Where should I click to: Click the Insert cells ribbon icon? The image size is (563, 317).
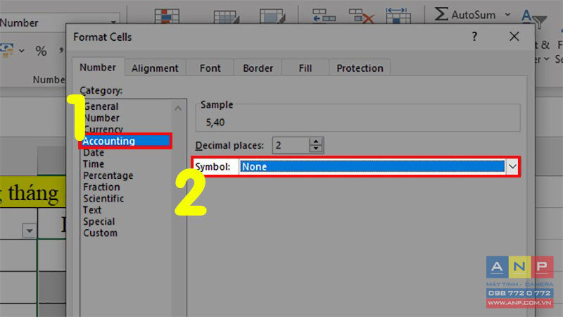[324, 15]
